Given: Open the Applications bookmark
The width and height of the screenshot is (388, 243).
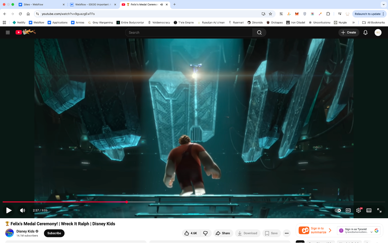Looking at the screenshot, I should (58, 23).
